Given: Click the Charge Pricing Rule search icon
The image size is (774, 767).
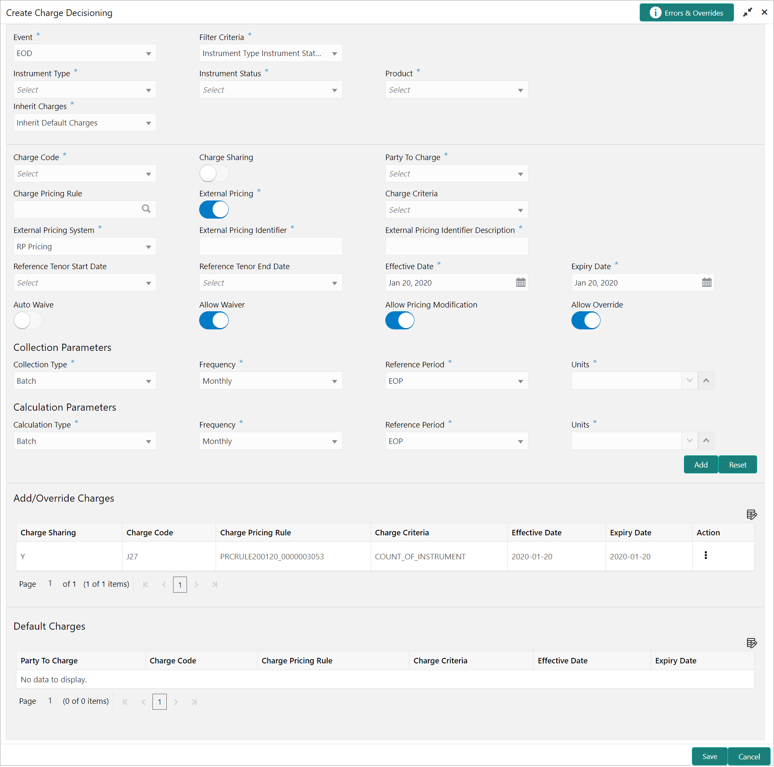Looking at the screenshot, I should (146, 209).
